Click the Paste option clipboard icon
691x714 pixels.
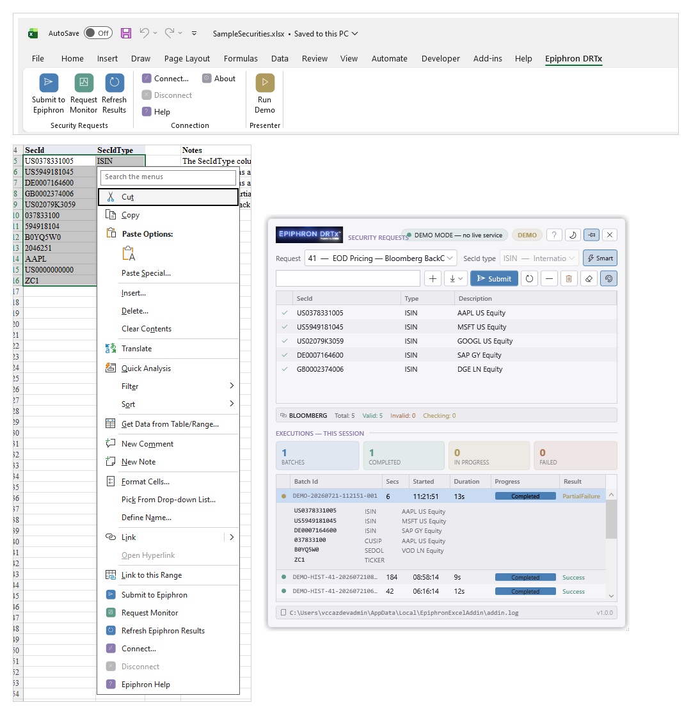(x=129, y=253)
